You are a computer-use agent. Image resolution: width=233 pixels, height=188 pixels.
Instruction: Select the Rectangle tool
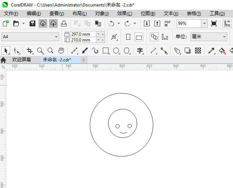coord(106,51)
